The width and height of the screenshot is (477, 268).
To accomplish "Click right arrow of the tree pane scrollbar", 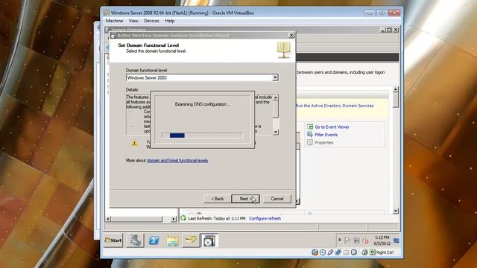I will (x=174, y=219).
